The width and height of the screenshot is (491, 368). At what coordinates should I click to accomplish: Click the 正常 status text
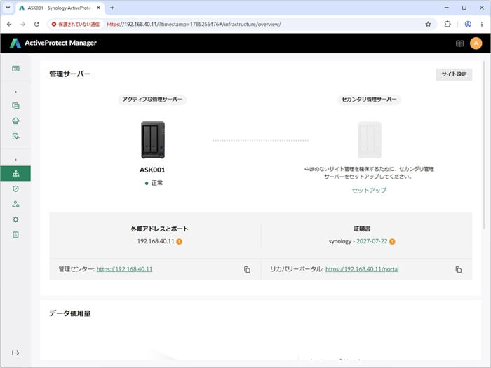[x=157, y=183]
